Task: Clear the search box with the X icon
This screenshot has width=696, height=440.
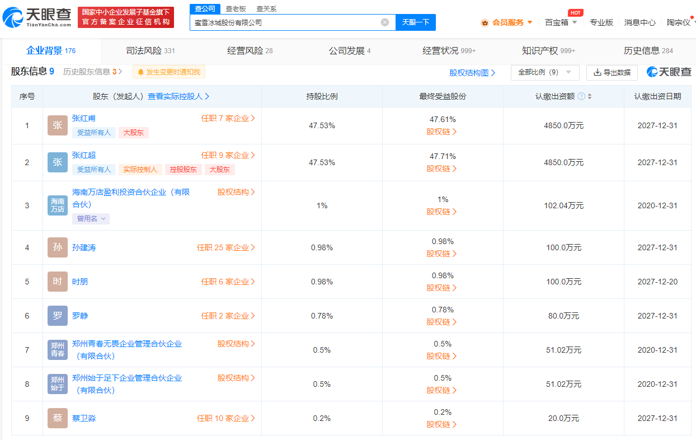Action: 385,22
